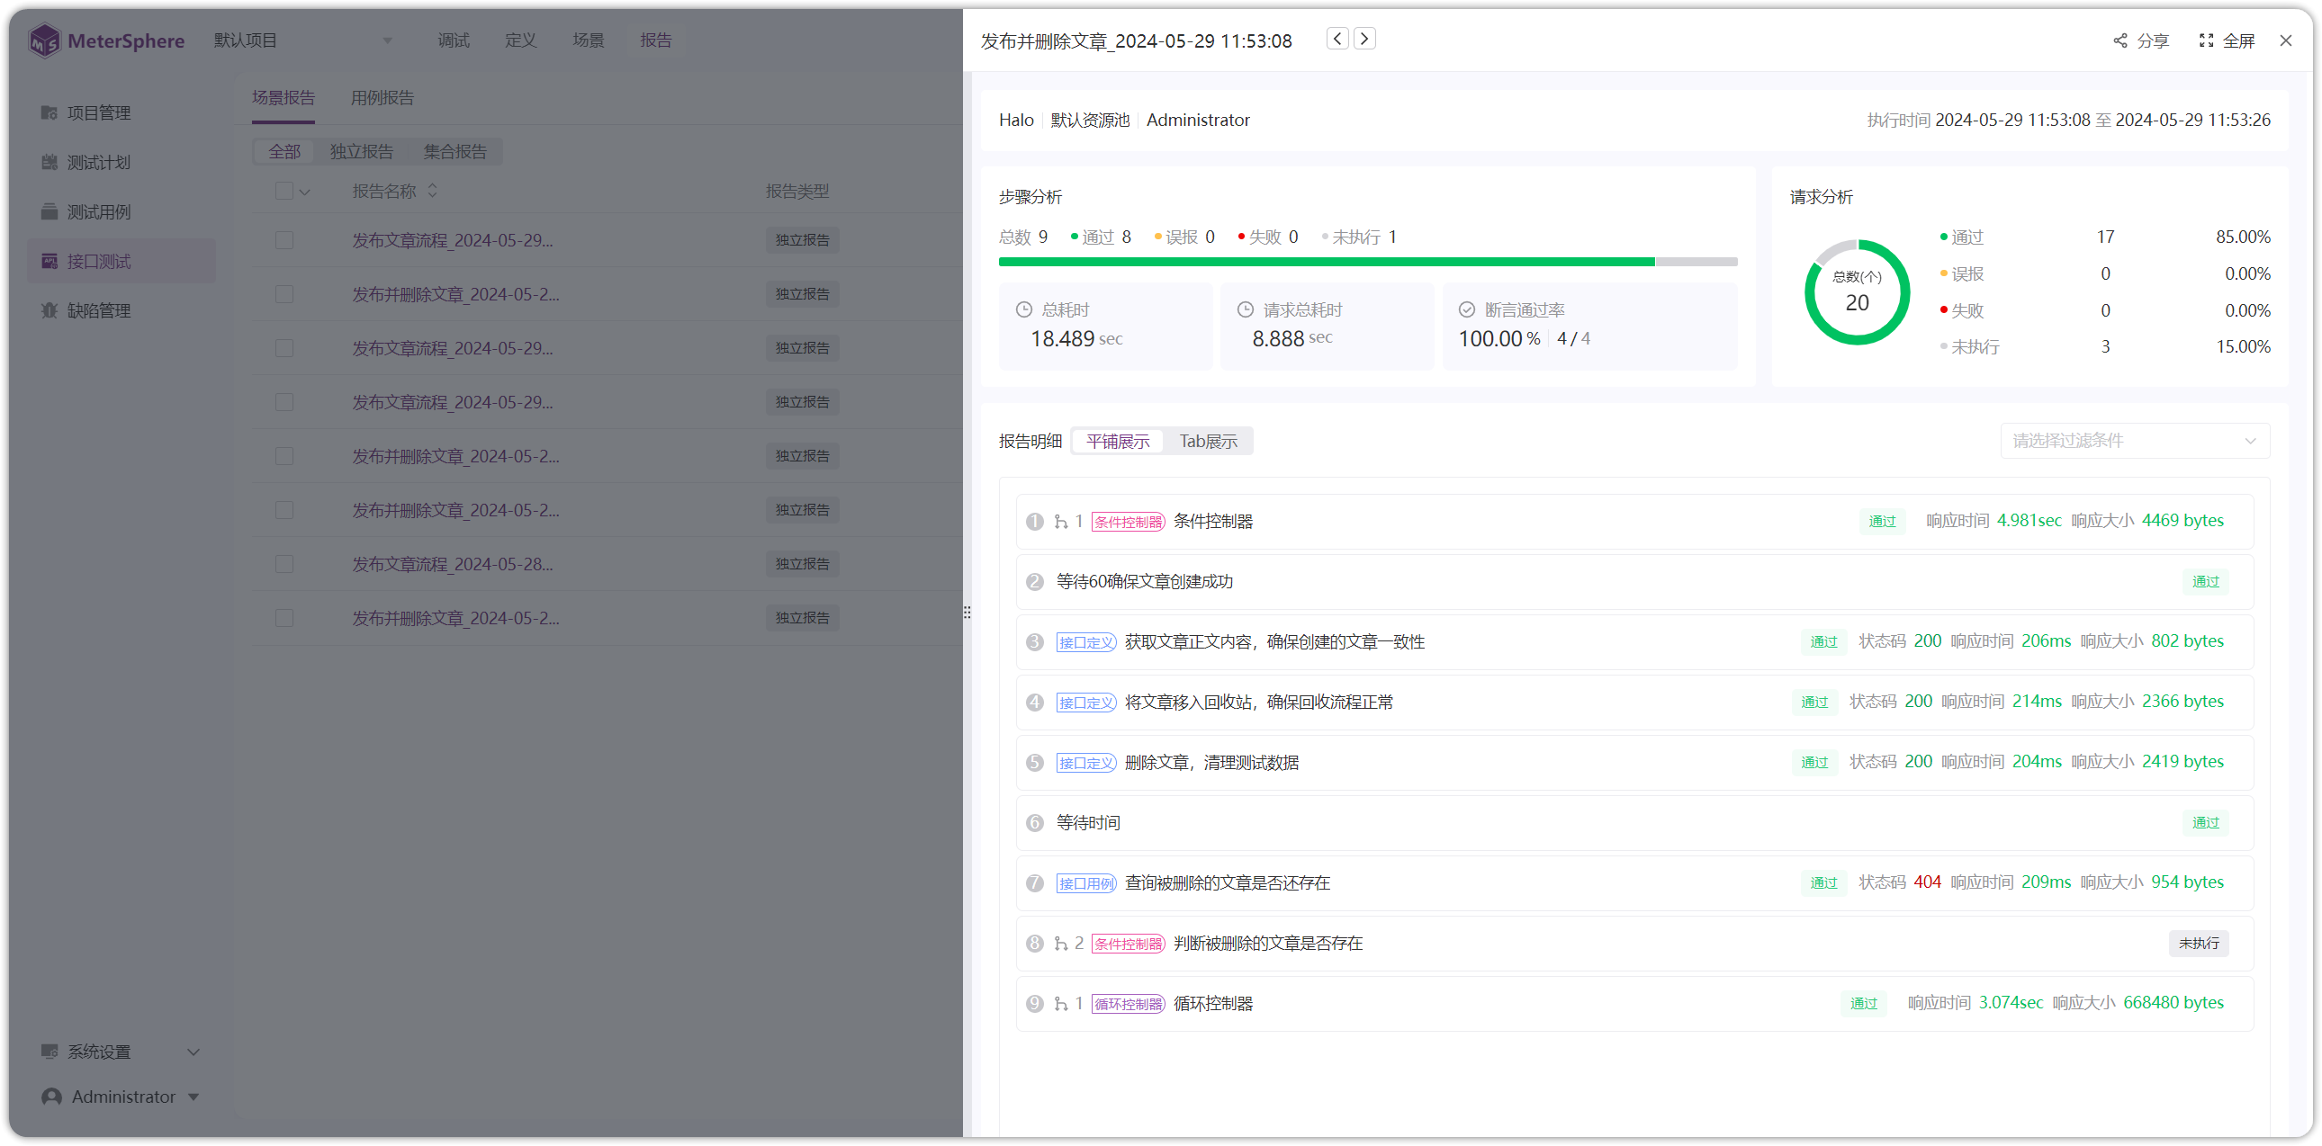
Task: Click 未执行 status tag on step 8
Action: (2199, 944)
